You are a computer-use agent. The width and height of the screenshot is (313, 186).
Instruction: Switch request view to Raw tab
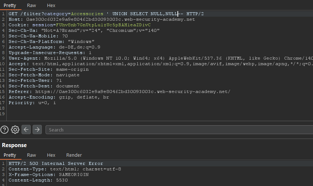(x=31, y=6)
